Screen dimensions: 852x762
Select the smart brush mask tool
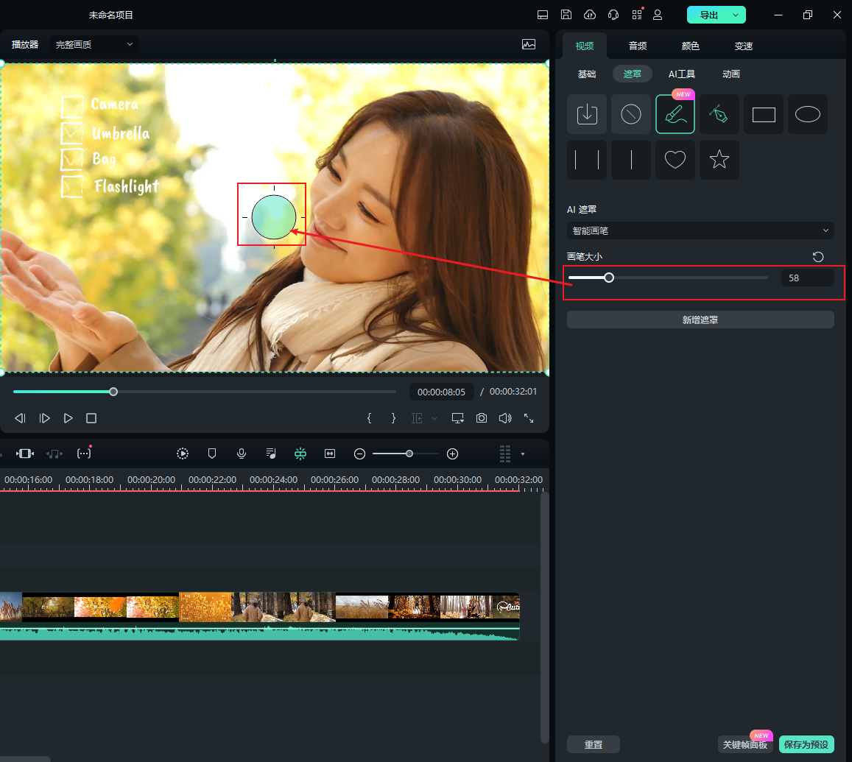pyautogui.click(x=675, y=114)
